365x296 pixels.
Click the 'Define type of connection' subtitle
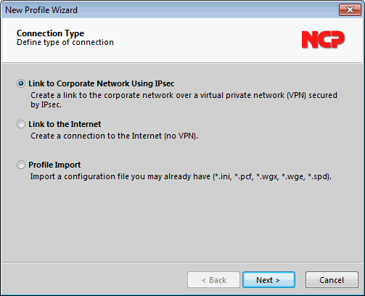click(65, 42)
